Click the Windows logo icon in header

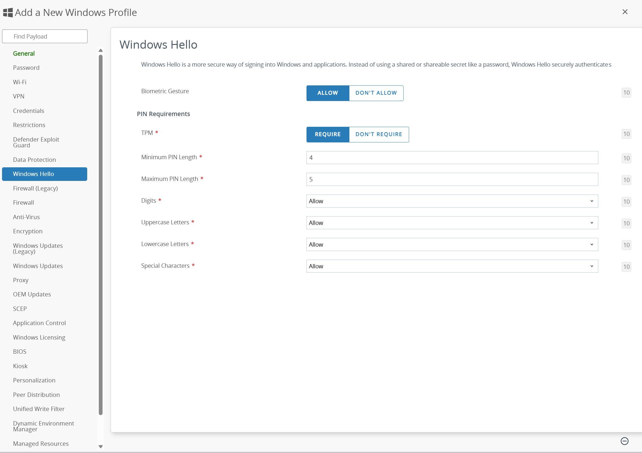point(8,12)
